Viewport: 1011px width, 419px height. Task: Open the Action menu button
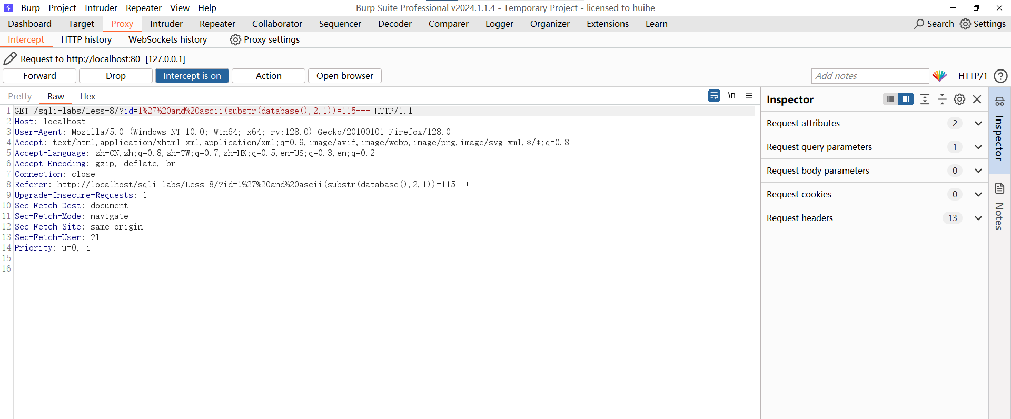[269, 76]
